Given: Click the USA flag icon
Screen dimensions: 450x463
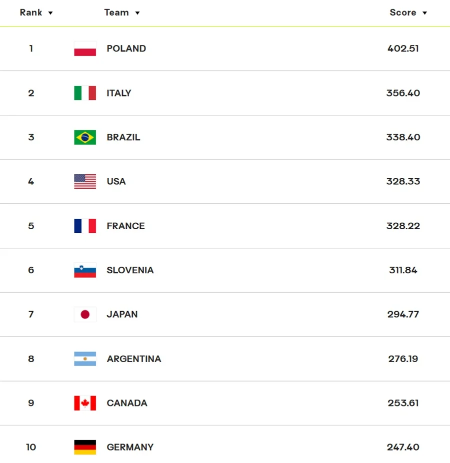Looking at the screenshot, I should click(x=85, y=181).
